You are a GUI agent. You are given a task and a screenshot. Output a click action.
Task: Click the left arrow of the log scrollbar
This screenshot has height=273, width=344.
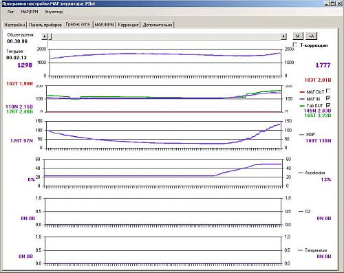point(45,36)
